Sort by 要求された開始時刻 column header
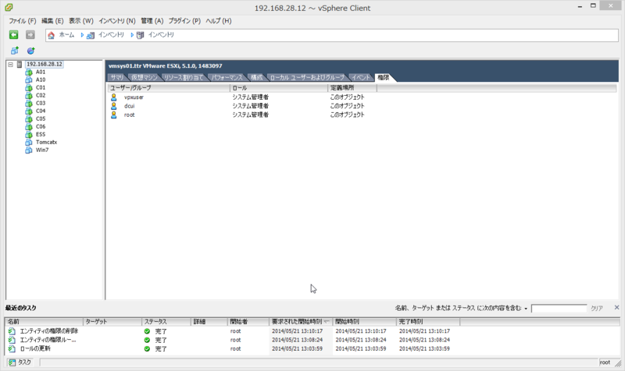 pos(301,321)
